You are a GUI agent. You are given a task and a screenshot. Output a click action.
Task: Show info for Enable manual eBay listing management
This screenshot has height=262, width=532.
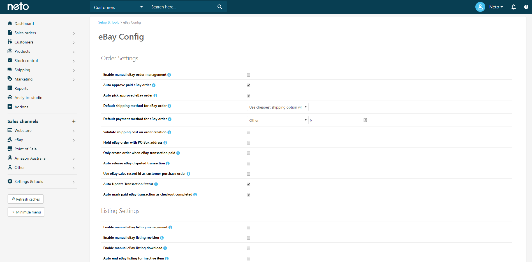click(170, 227)
